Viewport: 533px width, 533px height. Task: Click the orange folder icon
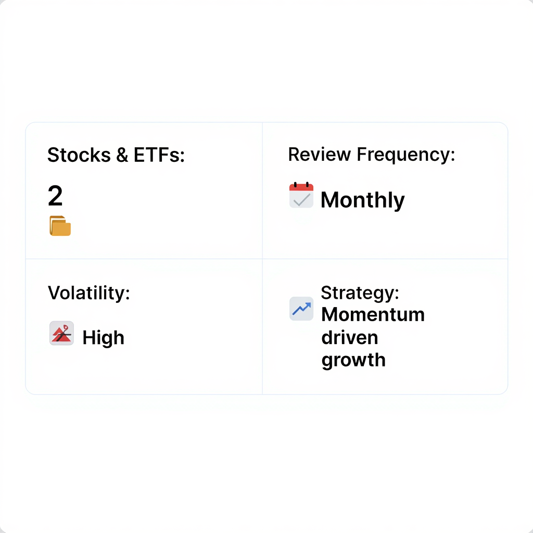[60, 226]
